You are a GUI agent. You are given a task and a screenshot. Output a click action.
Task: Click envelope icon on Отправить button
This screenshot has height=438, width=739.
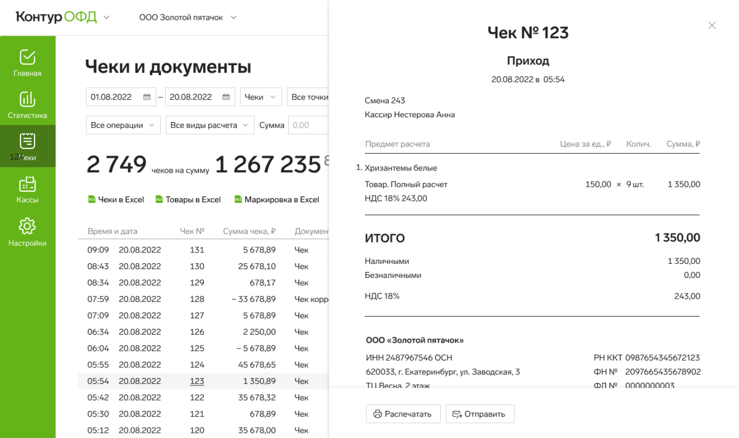[457, 415]
